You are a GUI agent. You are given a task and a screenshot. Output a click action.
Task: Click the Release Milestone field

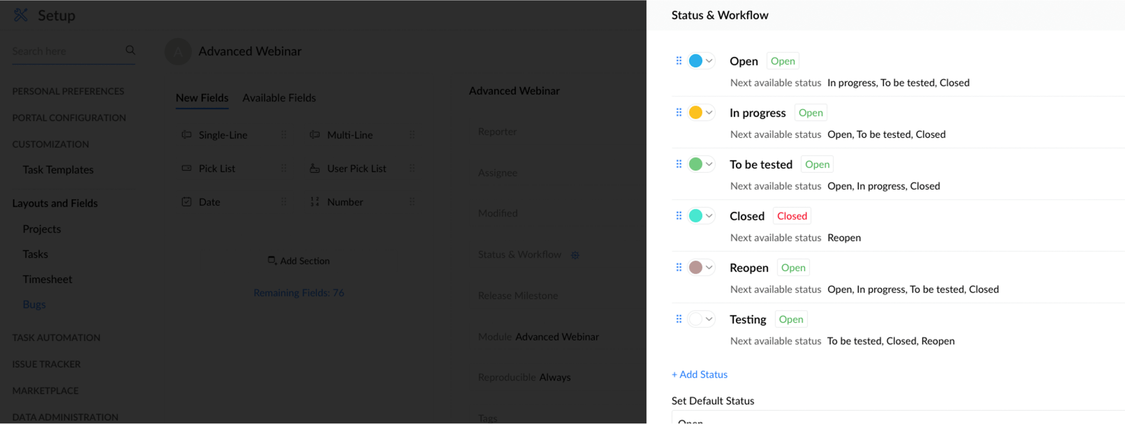(x=518, y=295)
